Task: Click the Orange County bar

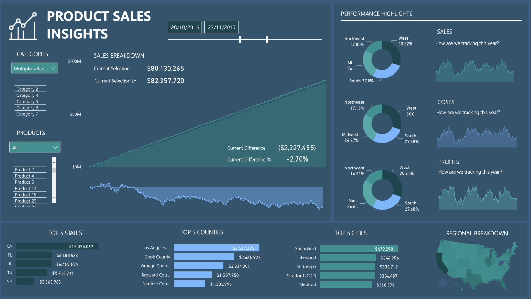Action: [x=198, y=266]
